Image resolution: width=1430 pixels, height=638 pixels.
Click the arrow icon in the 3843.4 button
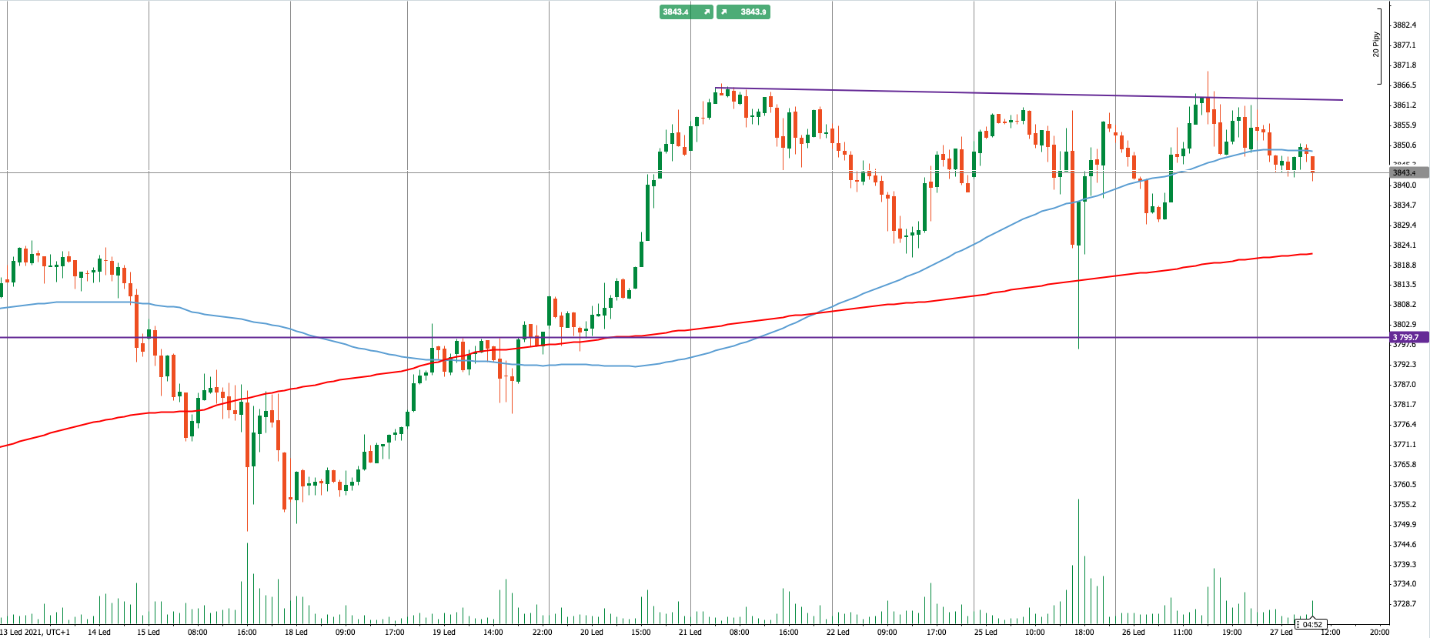[707, 12]
